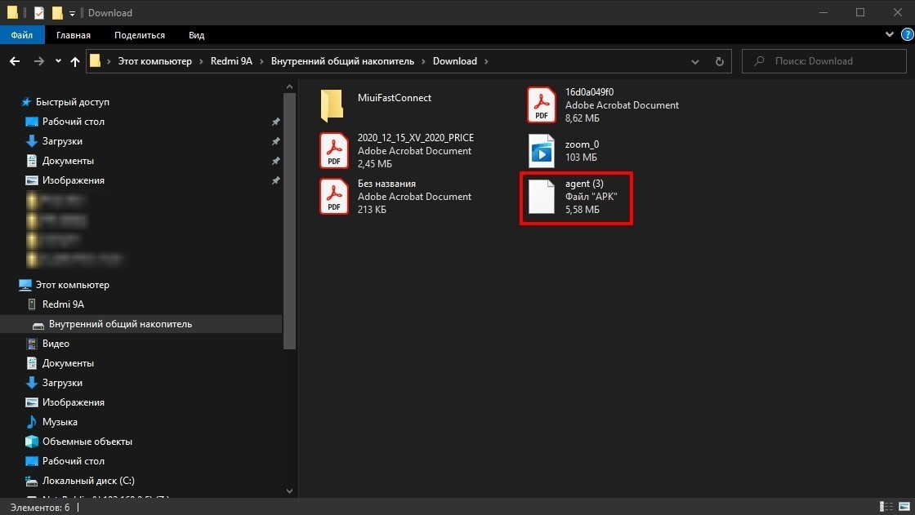The height and width of the screenshot is (515, 915).
Task: Expand the address bar history dropdown
Action: [x=695, y=61]
